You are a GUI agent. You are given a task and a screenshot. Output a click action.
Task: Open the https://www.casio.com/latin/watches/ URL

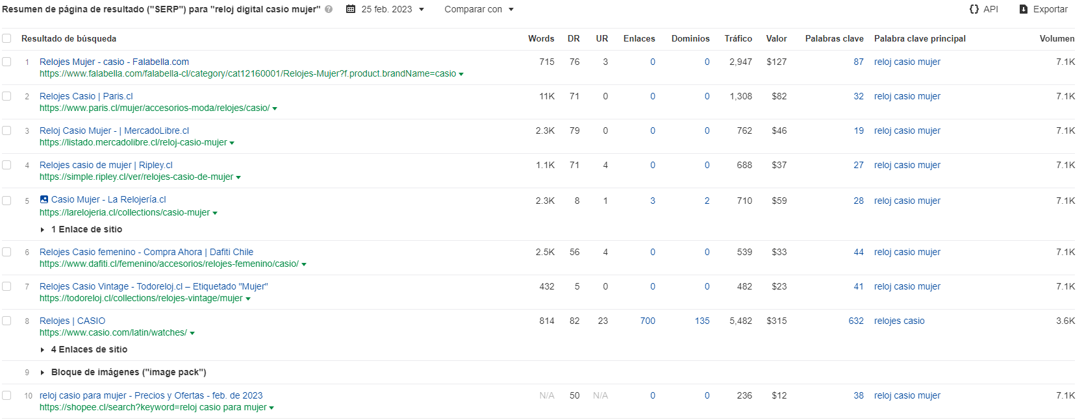113,332
